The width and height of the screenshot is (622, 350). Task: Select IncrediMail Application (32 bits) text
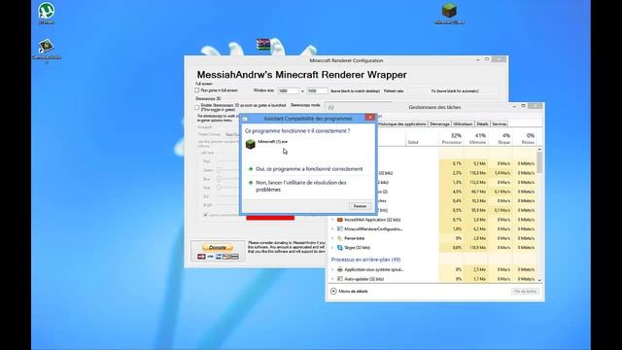pyautogui.click(x=372, y=220)
